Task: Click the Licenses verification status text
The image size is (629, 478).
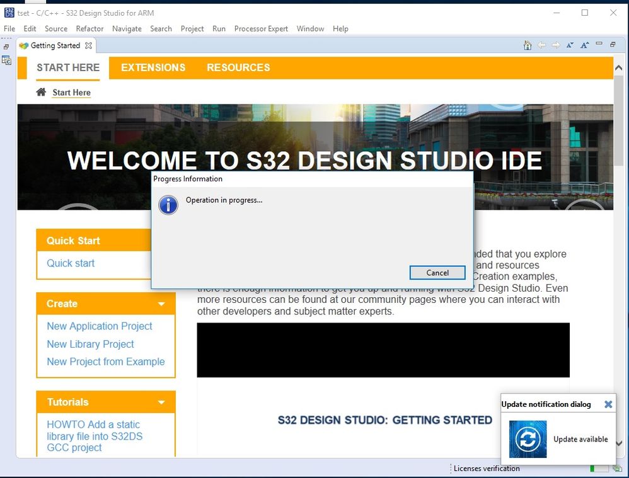Action: [x=487, y=469]
